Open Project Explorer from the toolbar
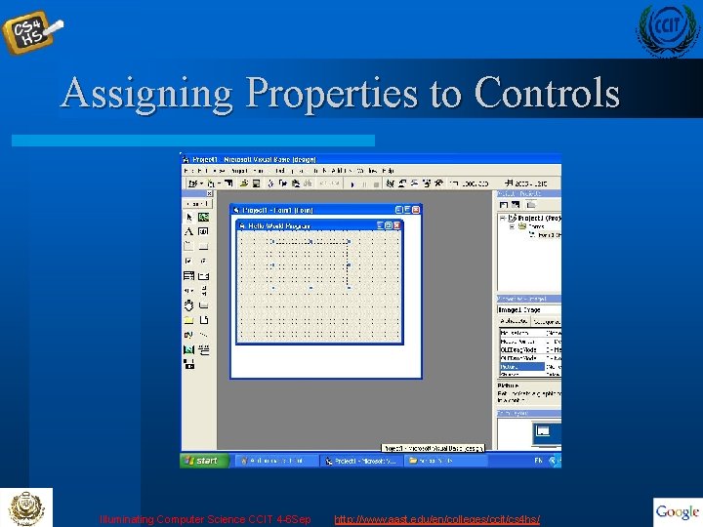Image resolution: width=703 pixels, height=527 pixels. tap(390, 183)
